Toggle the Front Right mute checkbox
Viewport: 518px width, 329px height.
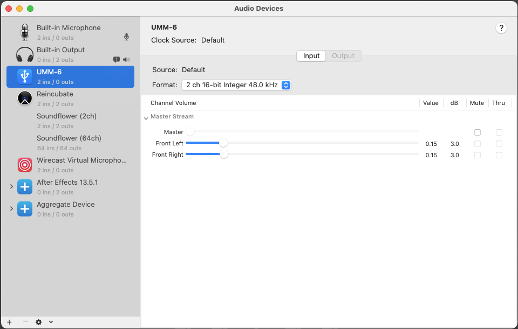pos(478,155)
